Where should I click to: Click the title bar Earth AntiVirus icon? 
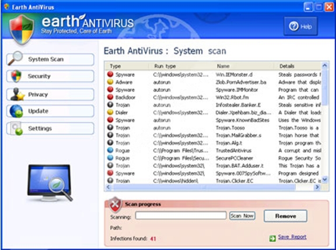pos(7,7)
